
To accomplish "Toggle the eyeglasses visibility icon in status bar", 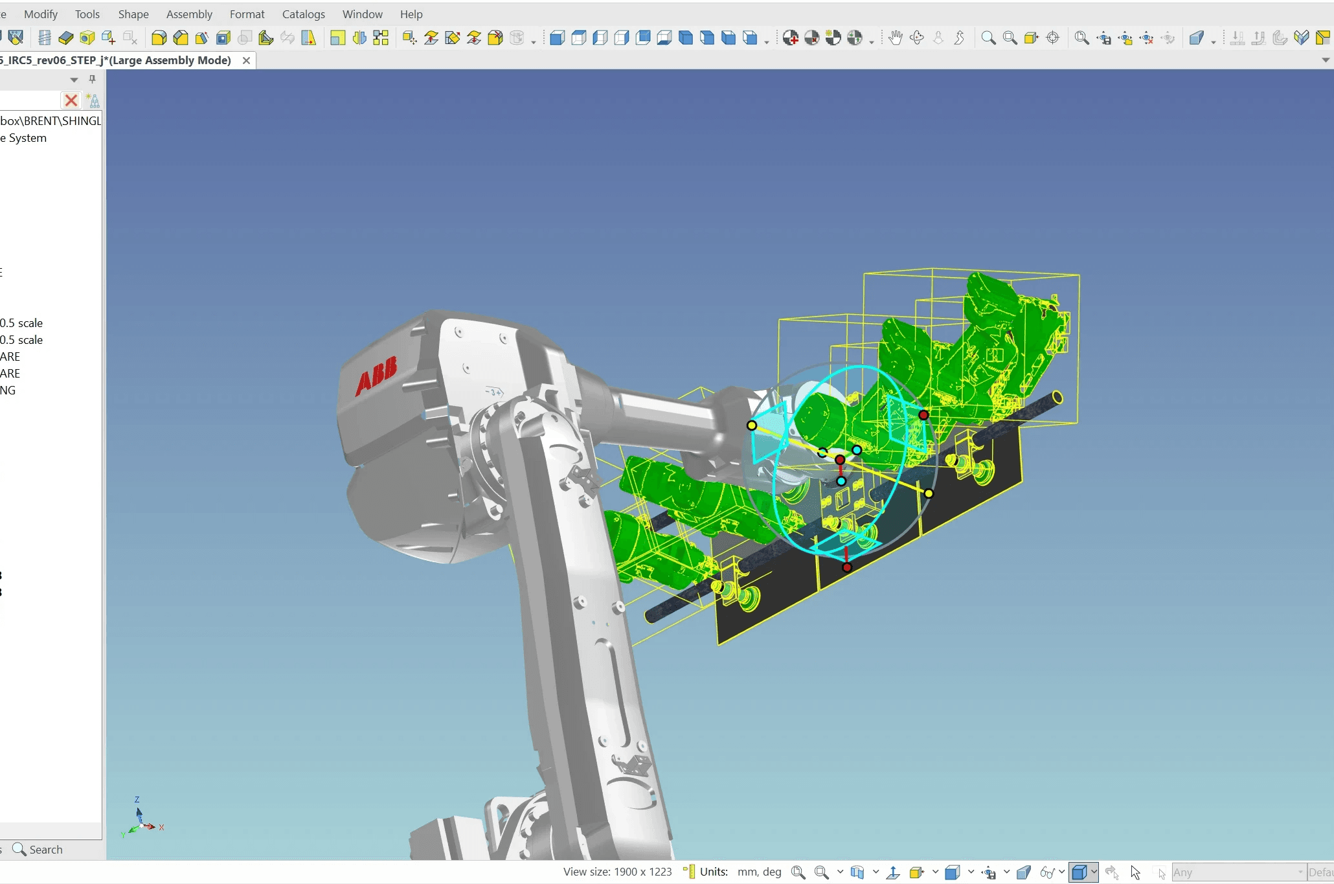I will tap(1046, 872).
